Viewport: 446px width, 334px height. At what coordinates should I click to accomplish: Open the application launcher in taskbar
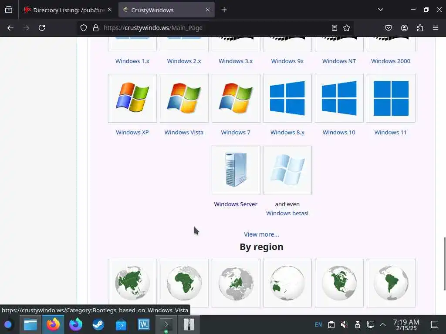(8, 324)
